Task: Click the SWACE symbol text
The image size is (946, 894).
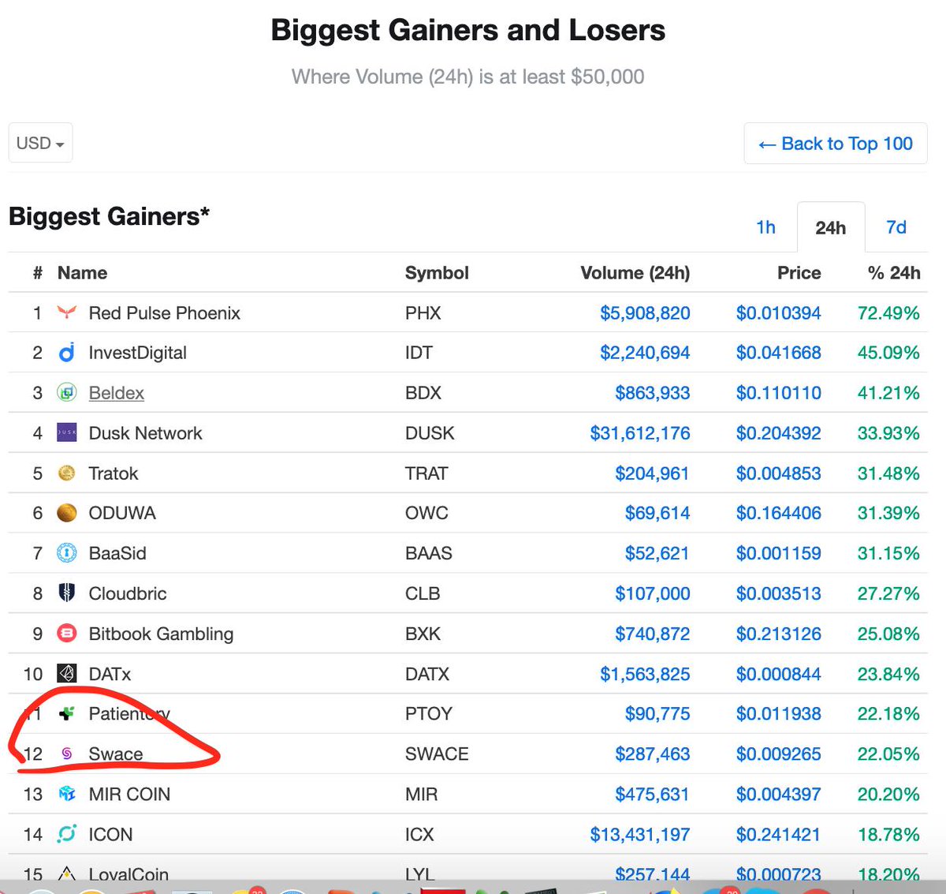Action: pyautogui.click(x=437, y=754)
